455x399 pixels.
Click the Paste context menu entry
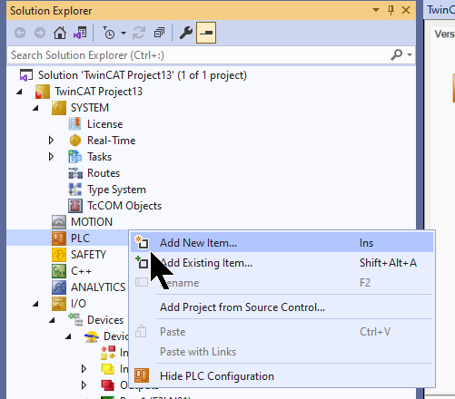click(282, 332)
